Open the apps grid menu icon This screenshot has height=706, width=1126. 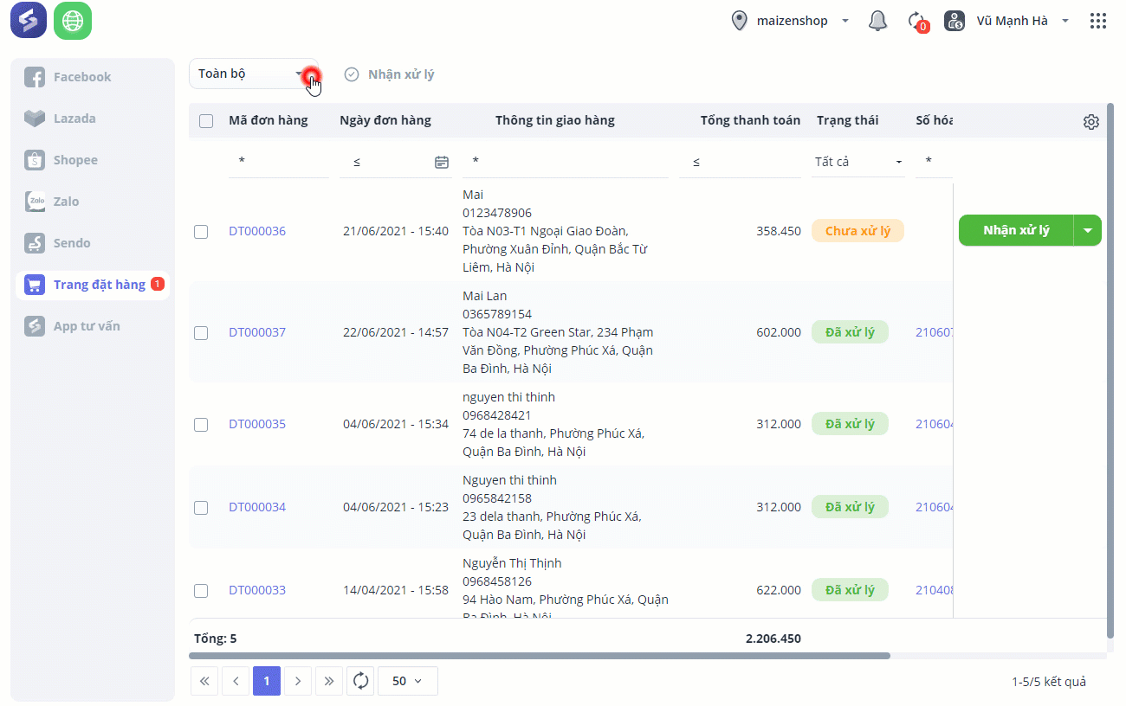click(1098, 21)
